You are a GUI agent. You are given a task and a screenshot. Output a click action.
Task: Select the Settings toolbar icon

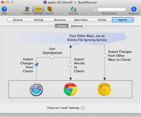[38, 9]
